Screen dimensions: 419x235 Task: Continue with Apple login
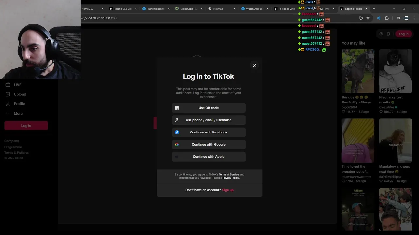click(209, 157)
